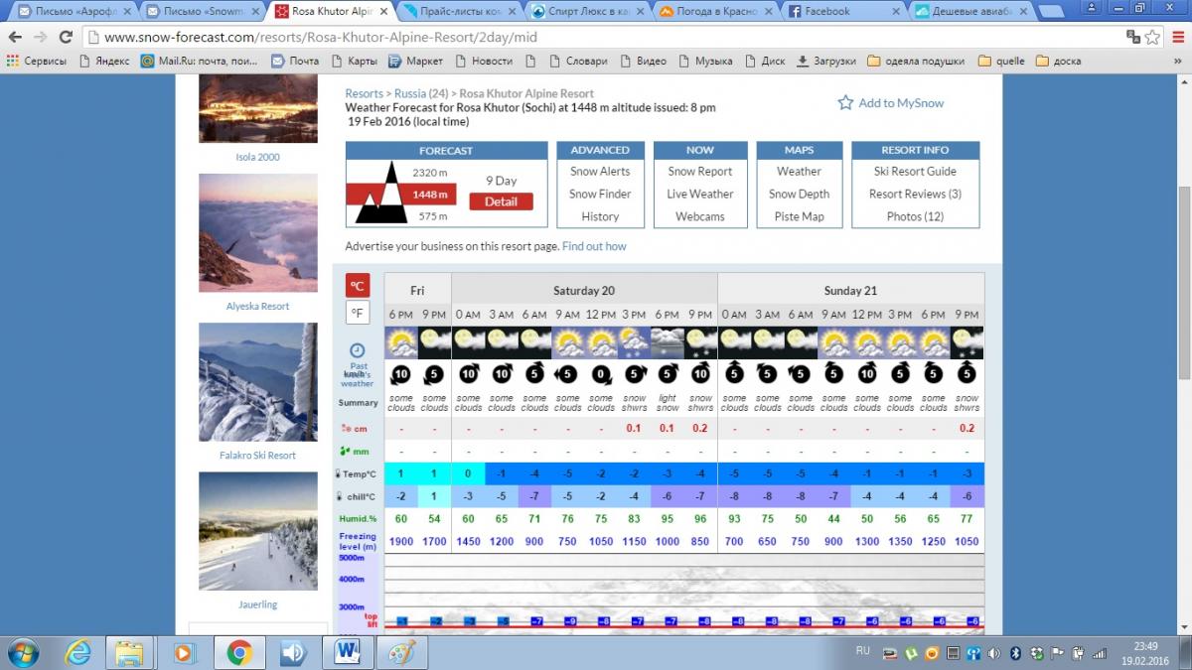Expand the 'одеяла подушки' bookmark folder

[916, 61]
